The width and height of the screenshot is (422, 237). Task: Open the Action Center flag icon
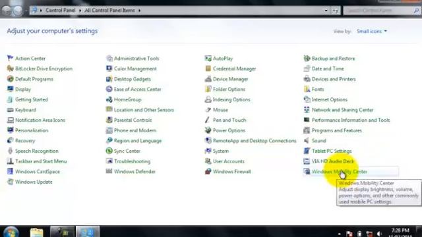11,59
